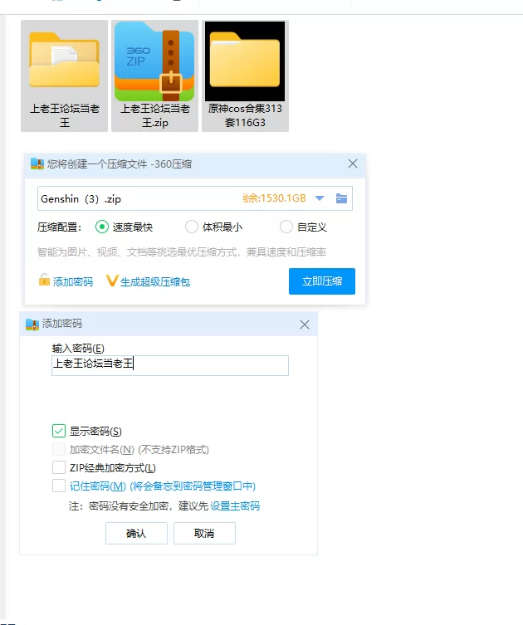Click the 添加密码 dialog title icon
523x625 pixels.
32,325
